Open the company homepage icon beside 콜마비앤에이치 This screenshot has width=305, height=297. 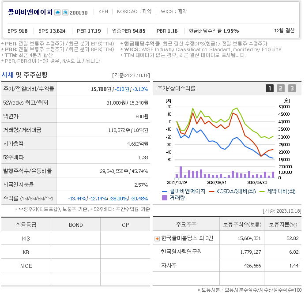(57, 13)
